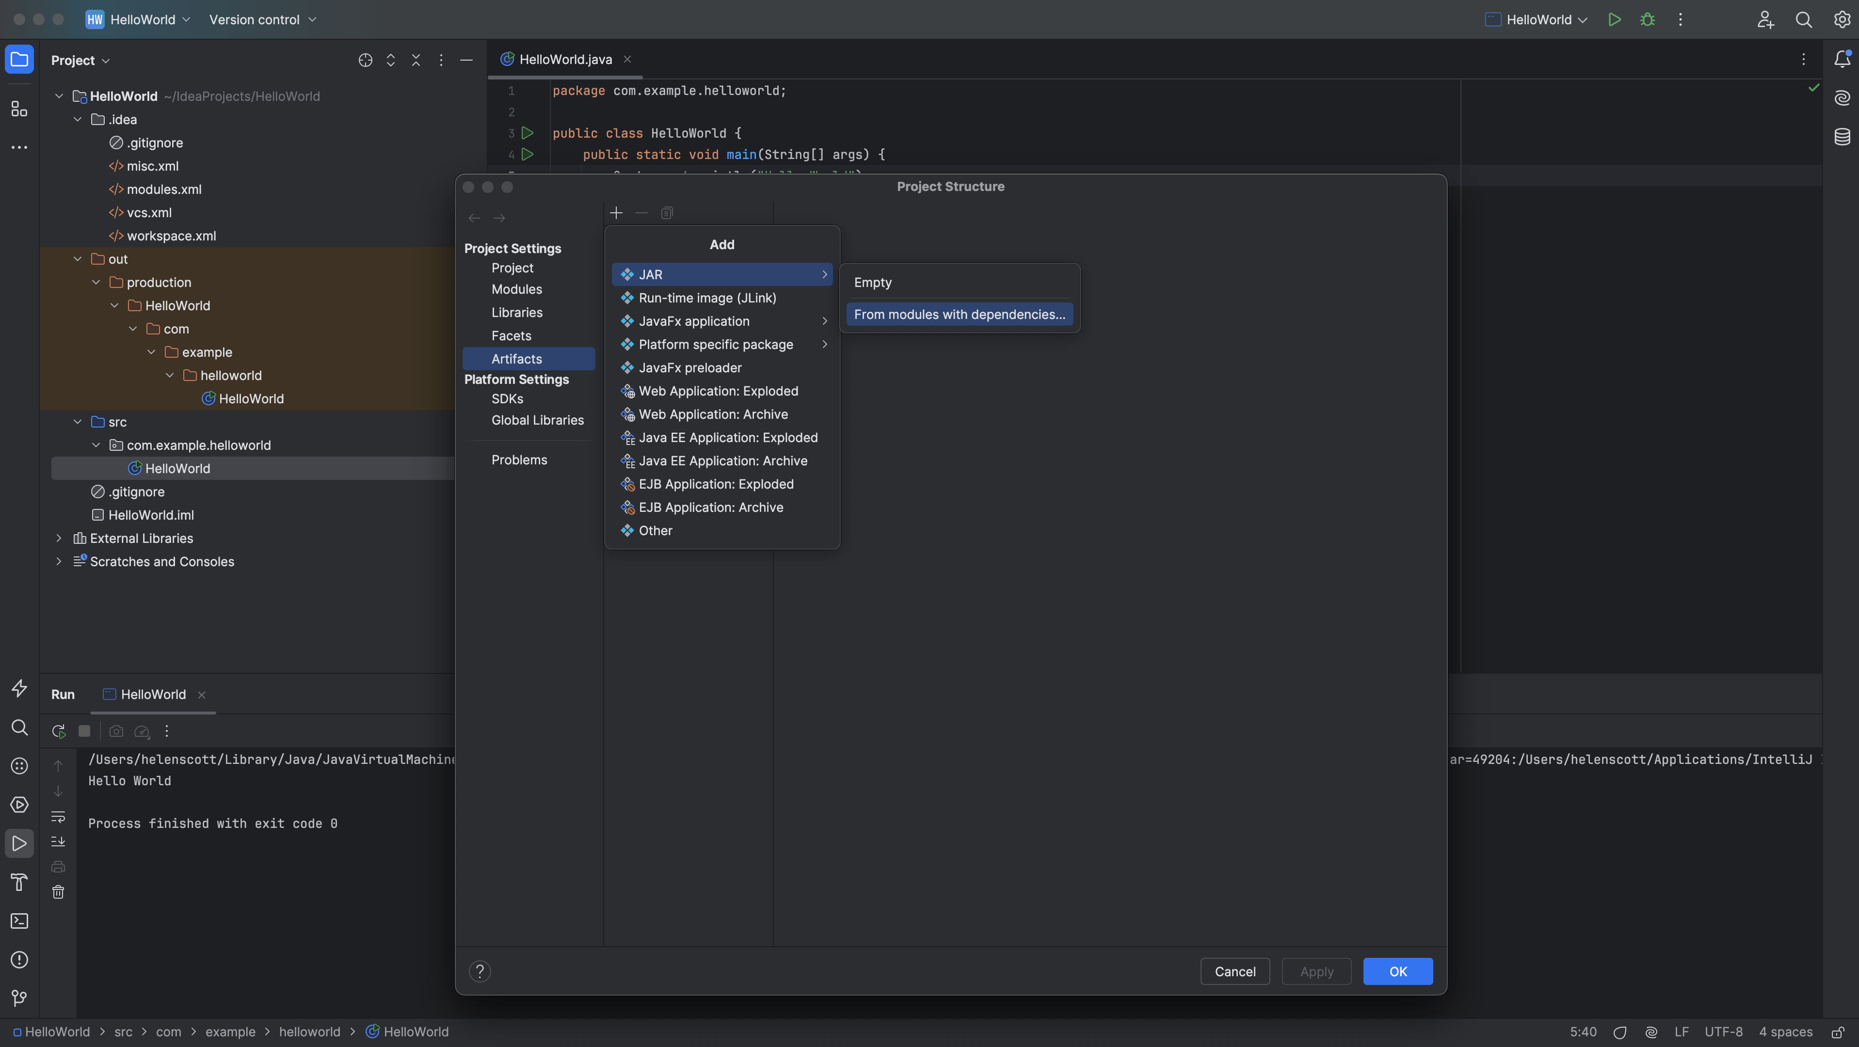Open the Terminal tool window
This screenshot has height=1047, width=1859.
[x=19, y=920]
